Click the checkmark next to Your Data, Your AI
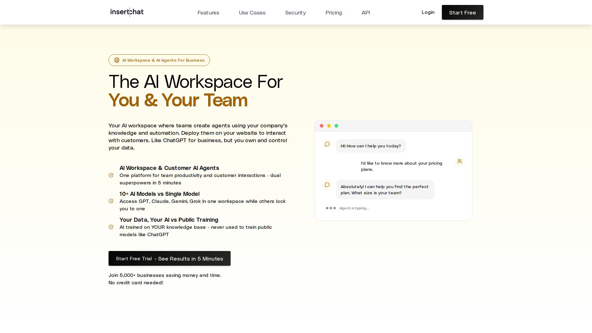The image size is (592, 333). [x=111, y=227]
